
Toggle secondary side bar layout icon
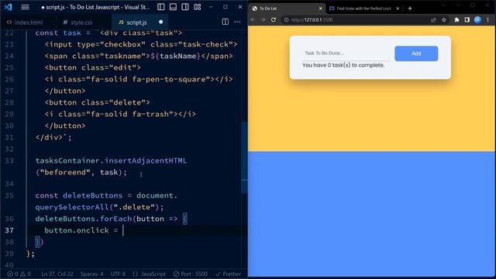(x=185, y=7)
